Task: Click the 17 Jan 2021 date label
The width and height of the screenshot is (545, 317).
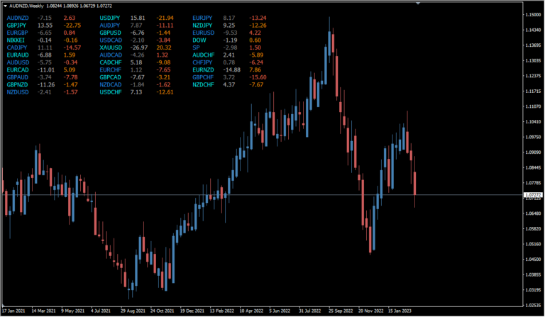Action: coord(15,311)
